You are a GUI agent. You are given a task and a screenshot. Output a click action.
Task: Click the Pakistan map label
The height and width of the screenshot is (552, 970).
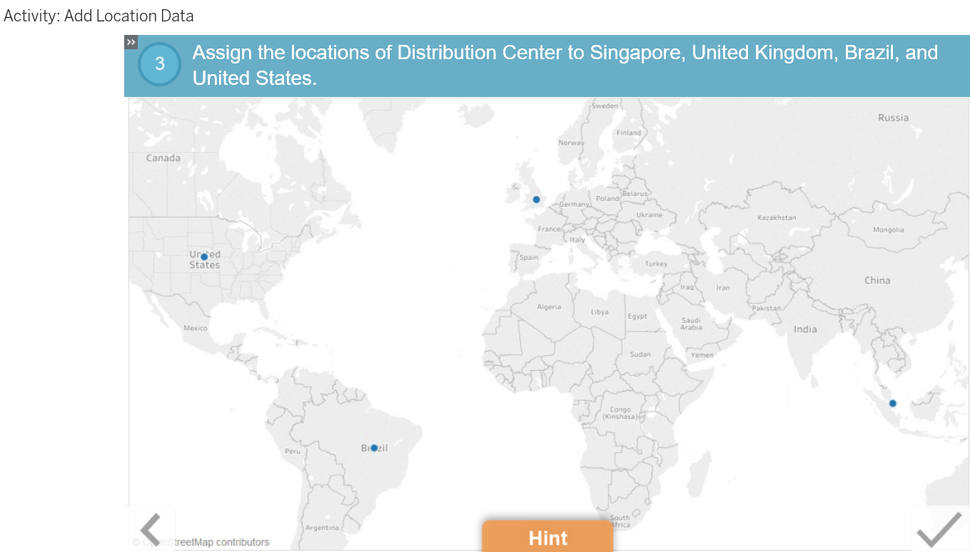pos(766,308)
